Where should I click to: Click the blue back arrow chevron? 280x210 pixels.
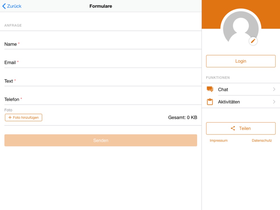coord(4,6)
